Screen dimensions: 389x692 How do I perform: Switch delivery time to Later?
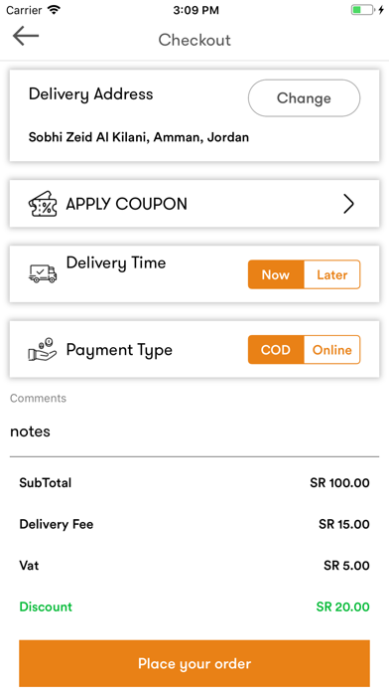click(332, 274)
